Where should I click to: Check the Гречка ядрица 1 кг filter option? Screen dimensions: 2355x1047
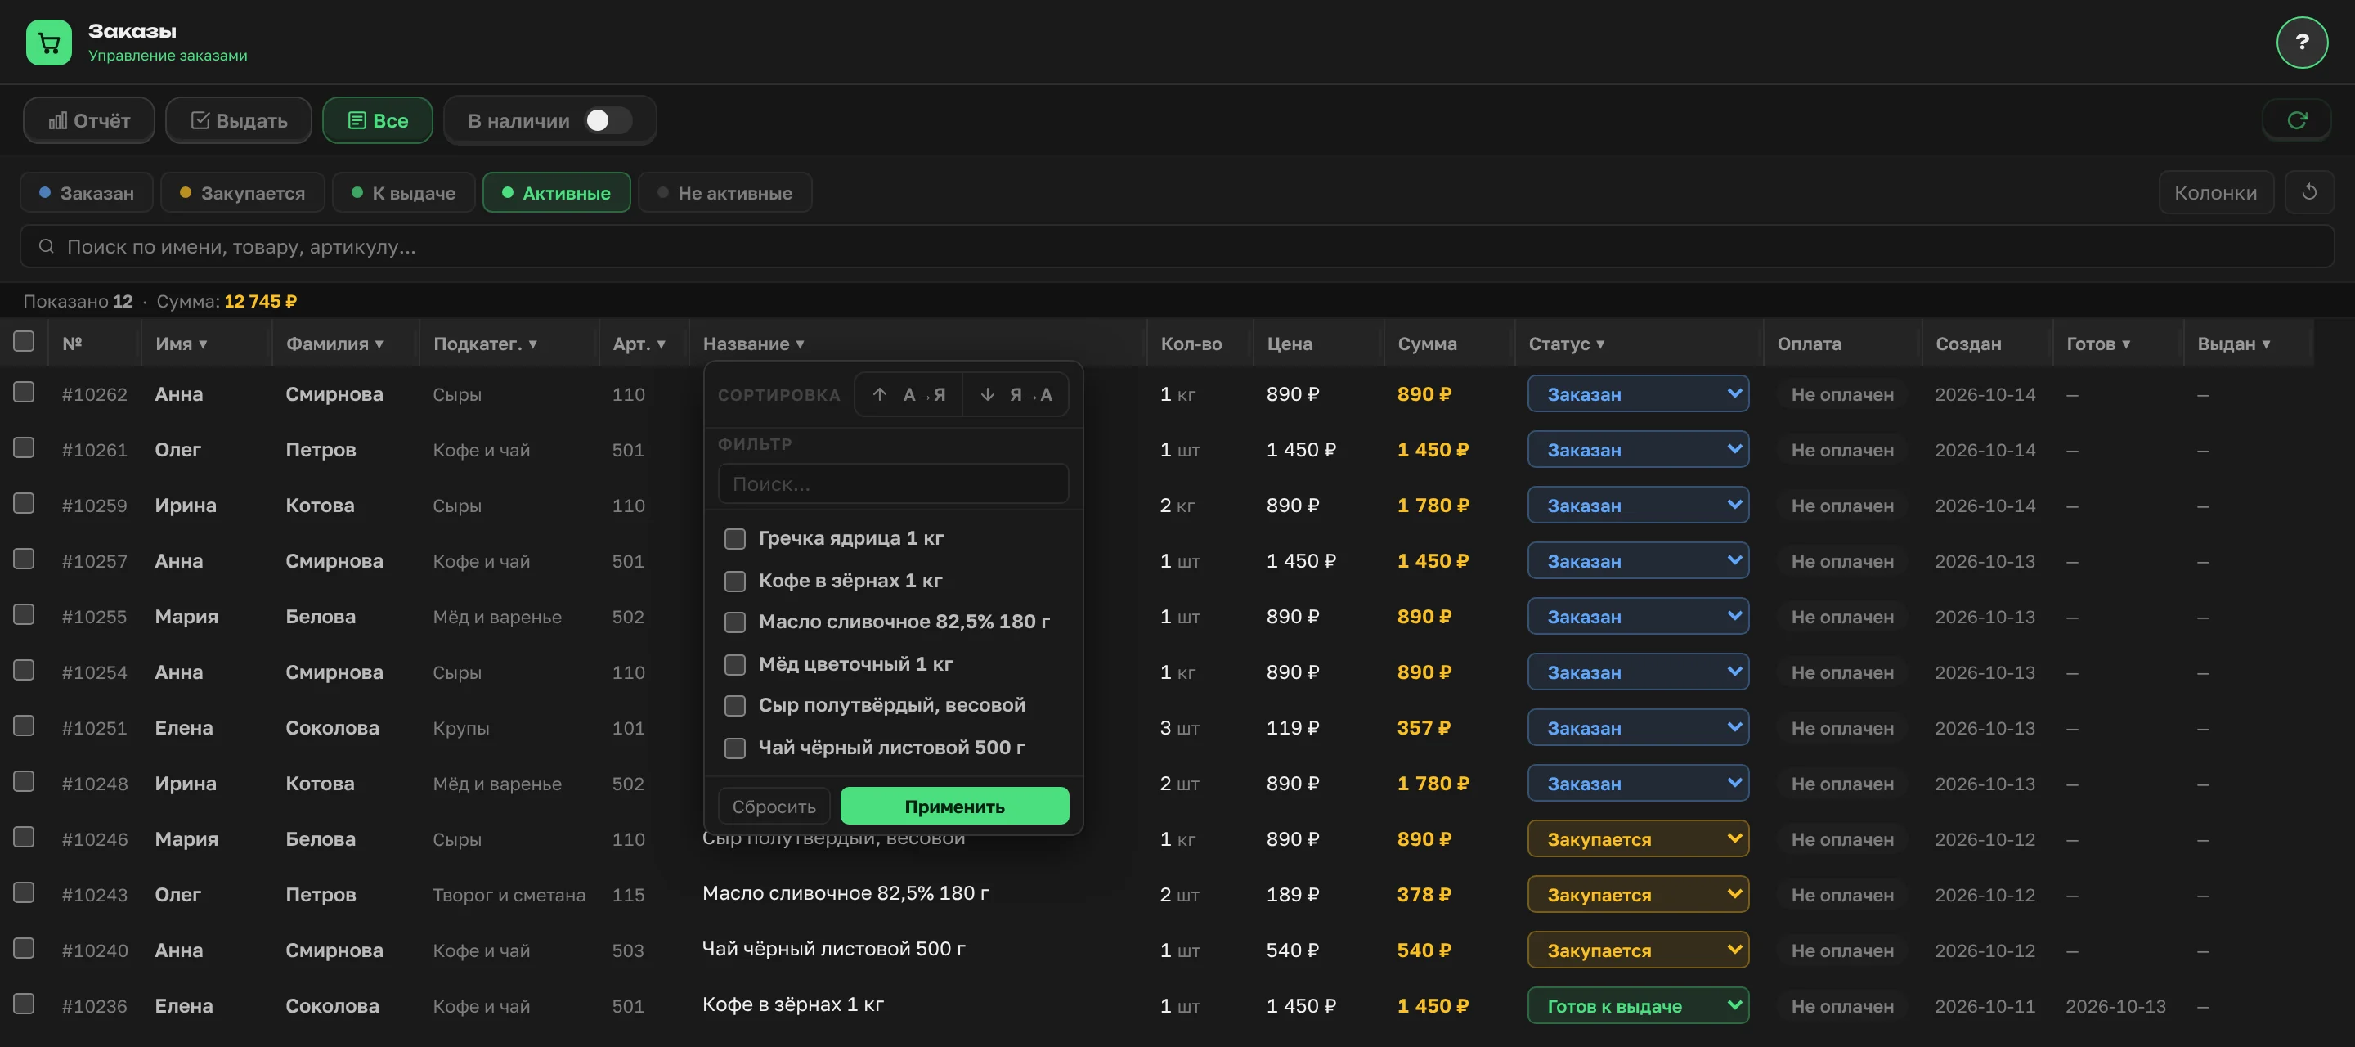735,538
